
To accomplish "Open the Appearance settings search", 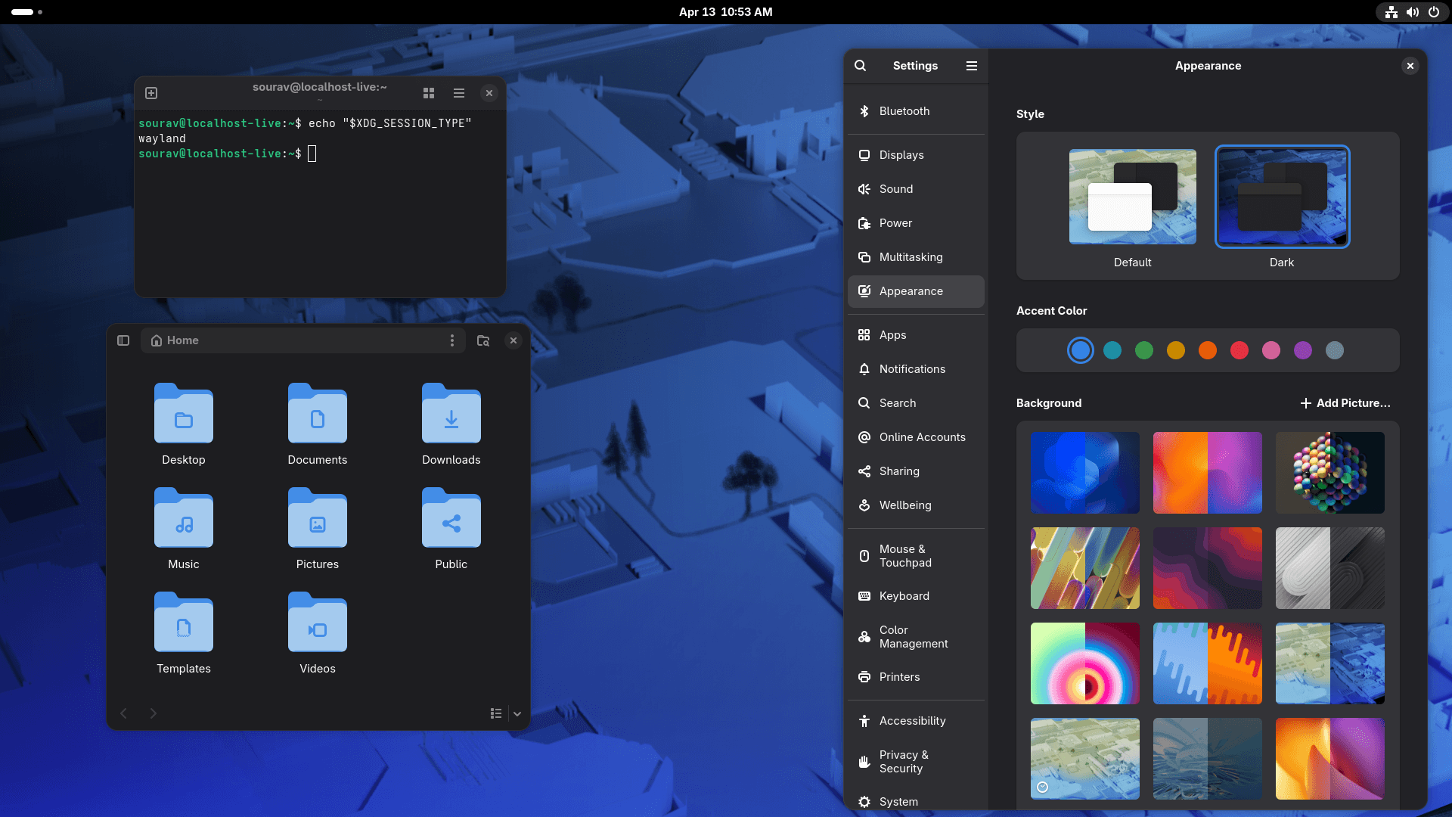I will pos(860,66).
